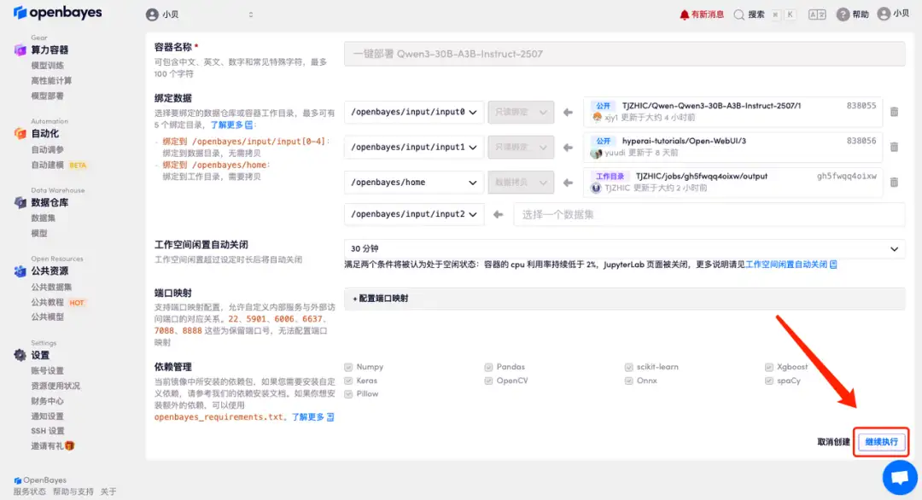This screenshot has width=922, height=500.
Task: Open the 算力容器 section icon
Action: click(20, 50)
